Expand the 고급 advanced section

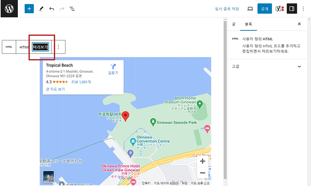click(x=267, y=66)
